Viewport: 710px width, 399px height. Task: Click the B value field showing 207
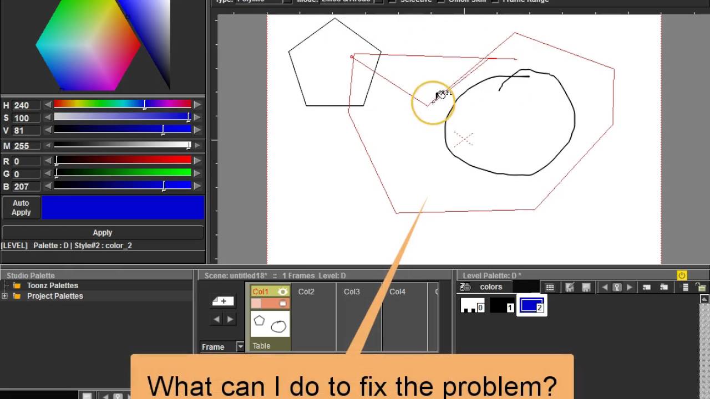[x=26, y=187]
